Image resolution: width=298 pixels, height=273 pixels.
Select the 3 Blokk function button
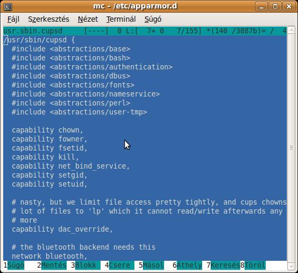click(x=86, y=265)
